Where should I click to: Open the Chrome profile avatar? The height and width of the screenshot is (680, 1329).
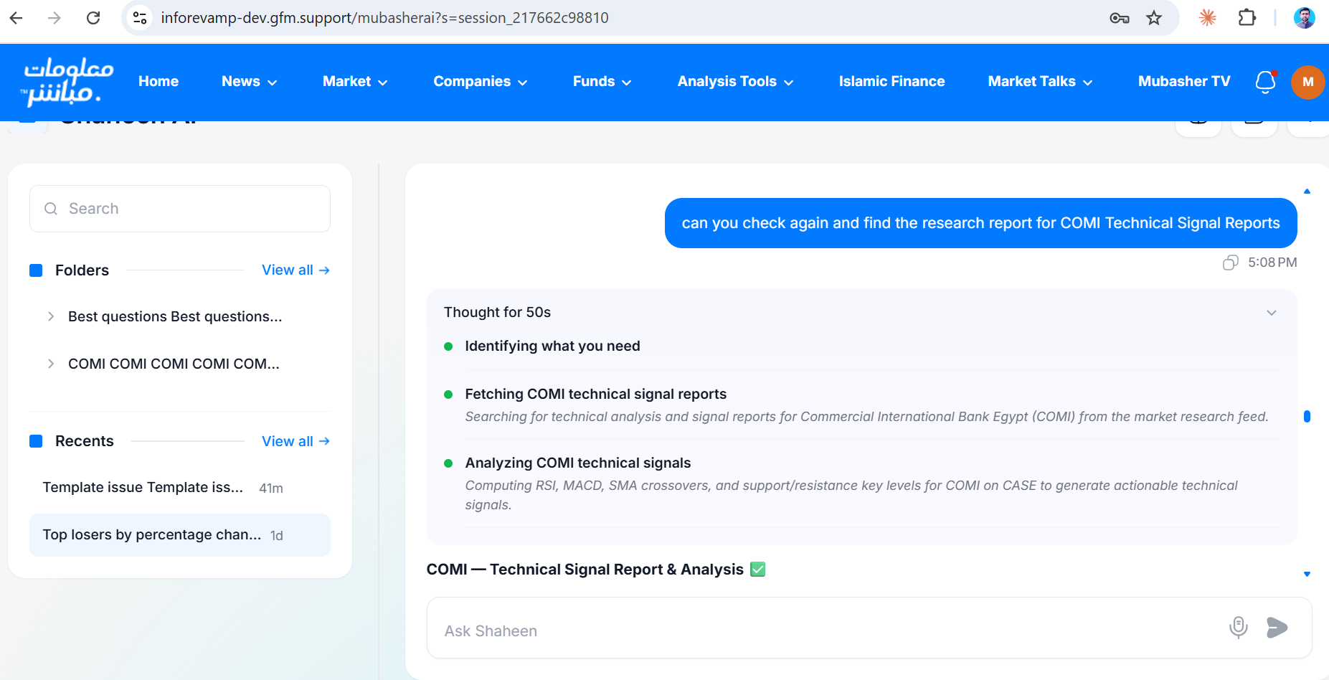(x=1304, y=18)
